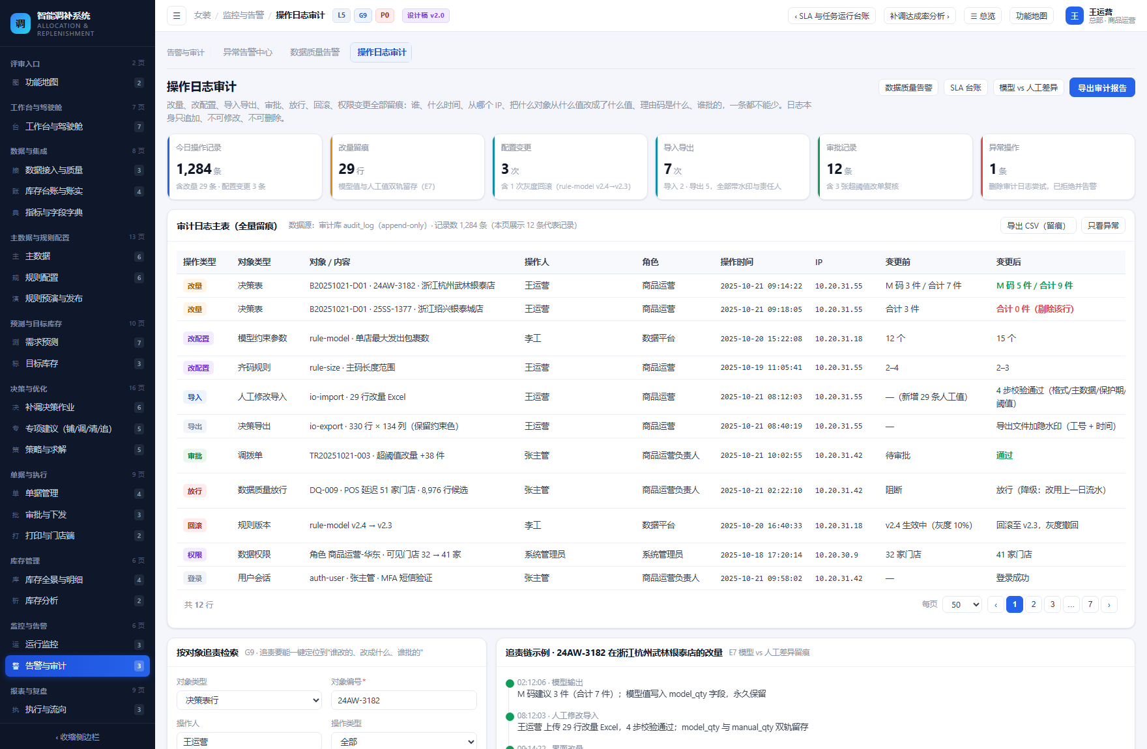Open 数据接入与质量 in the sidebar
1147x749 pixels.
coord(78,170)
